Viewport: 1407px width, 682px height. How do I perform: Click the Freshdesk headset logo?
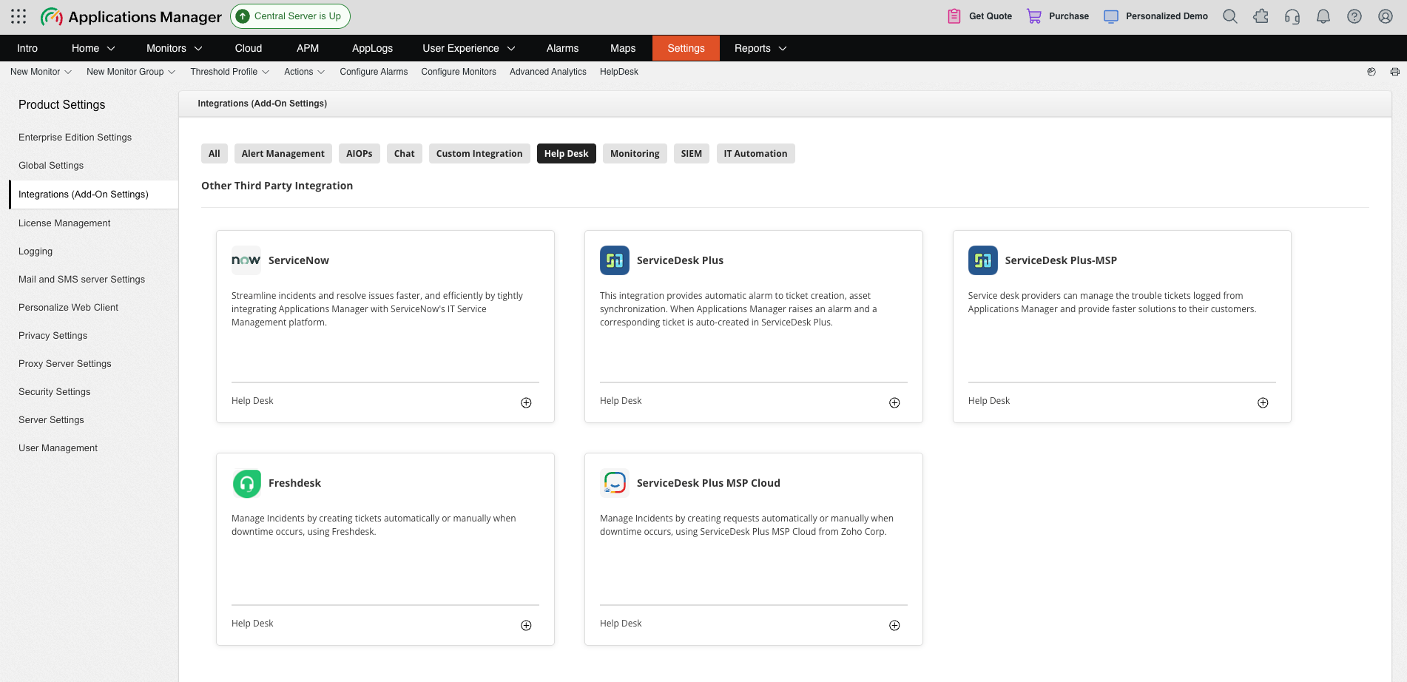246,484
